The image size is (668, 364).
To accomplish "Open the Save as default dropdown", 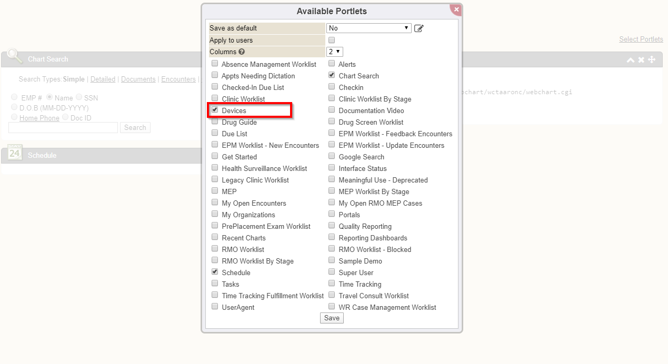I will (x=368, y=28).
